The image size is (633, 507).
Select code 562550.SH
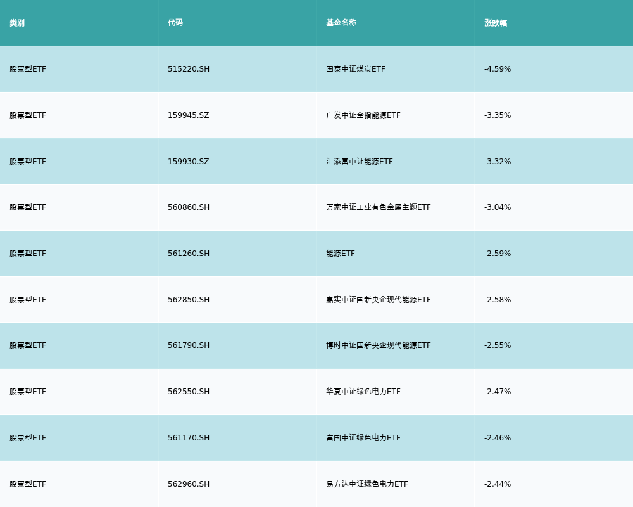189,392
